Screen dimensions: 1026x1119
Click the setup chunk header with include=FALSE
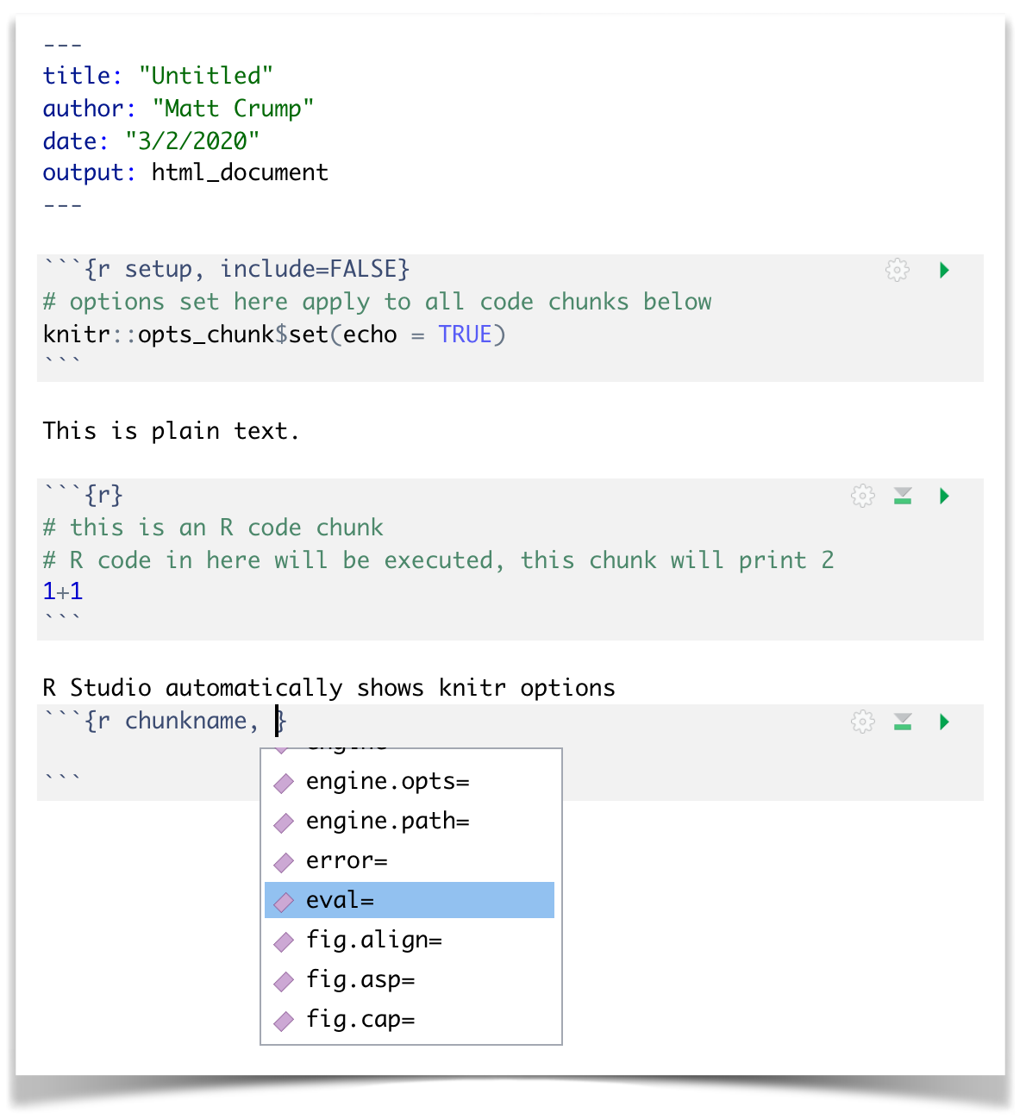(227, 269)
